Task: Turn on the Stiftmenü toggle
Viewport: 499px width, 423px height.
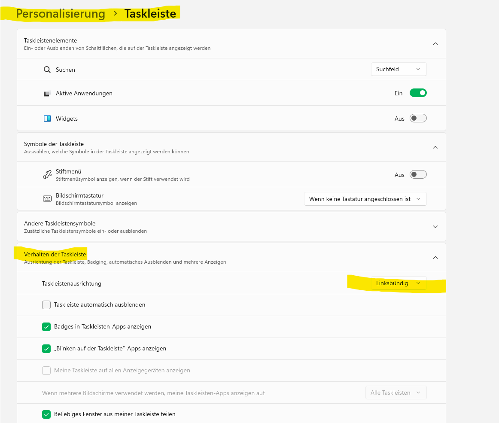Action: (x=418, y=174)
